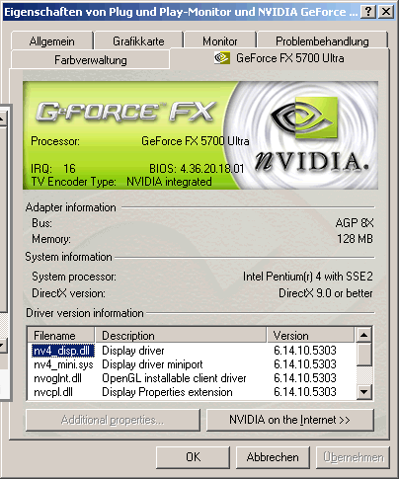Click the down arrow in the driver list scrollbar
The width and height of the screenshot is (399, 479).
pos(363,391)
